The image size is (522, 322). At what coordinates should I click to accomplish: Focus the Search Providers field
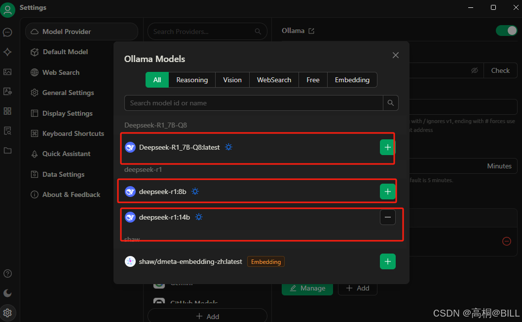[207, 32]
